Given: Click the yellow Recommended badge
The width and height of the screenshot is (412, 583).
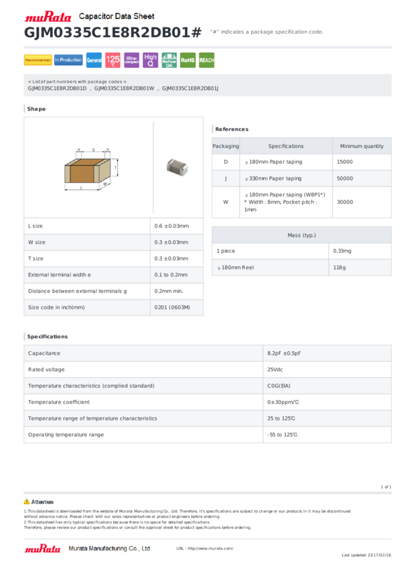Looking at the screenshot, I should [x=38, y=60].
